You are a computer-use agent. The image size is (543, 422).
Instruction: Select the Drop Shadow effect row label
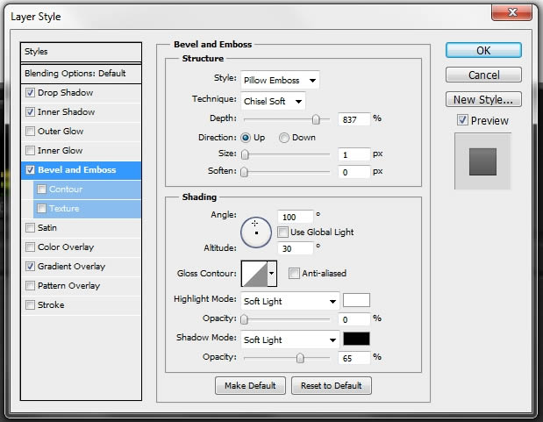coord(66,93)
